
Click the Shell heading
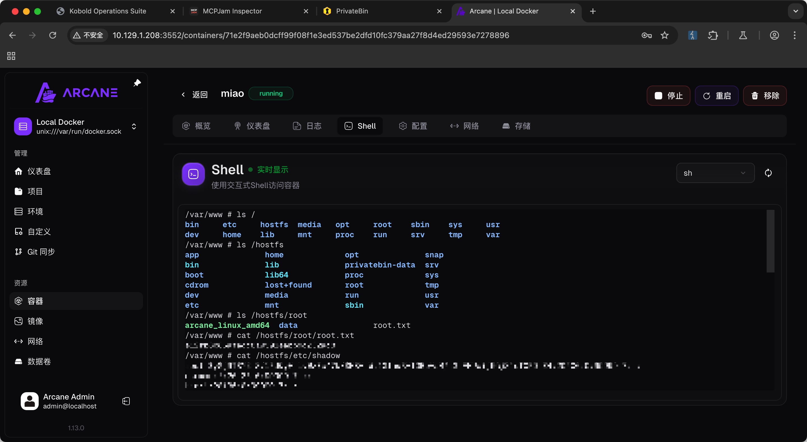[228, 170]
